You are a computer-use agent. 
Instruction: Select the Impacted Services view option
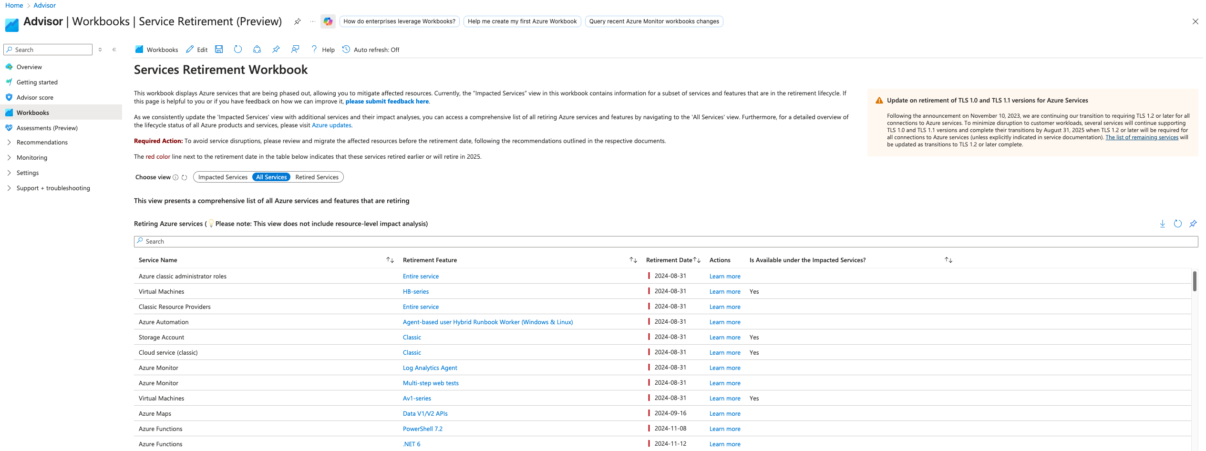click(x=223, y=177)
